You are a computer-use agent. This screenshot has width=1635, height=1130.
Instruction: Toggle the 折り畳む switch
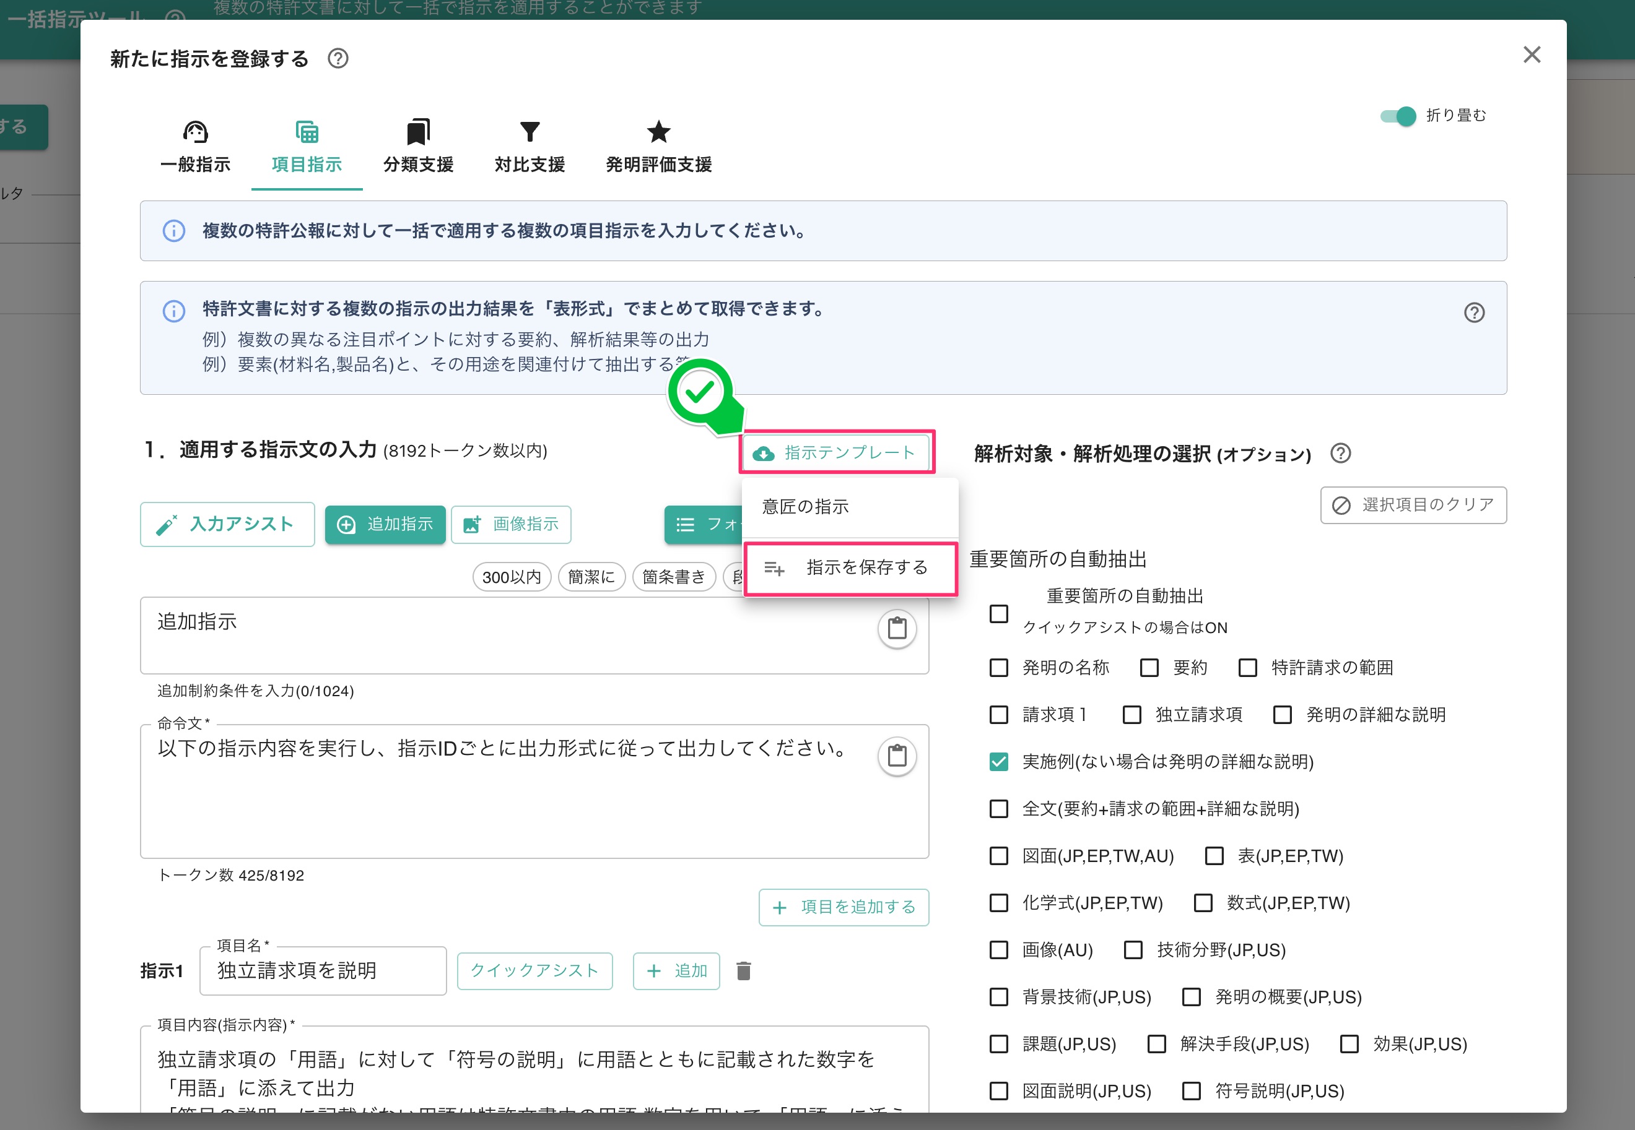pos(1398,115)
